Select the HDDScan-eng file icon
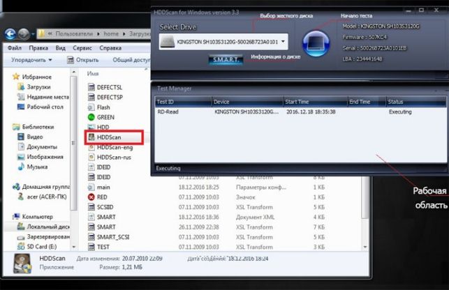 coord(91,147)
